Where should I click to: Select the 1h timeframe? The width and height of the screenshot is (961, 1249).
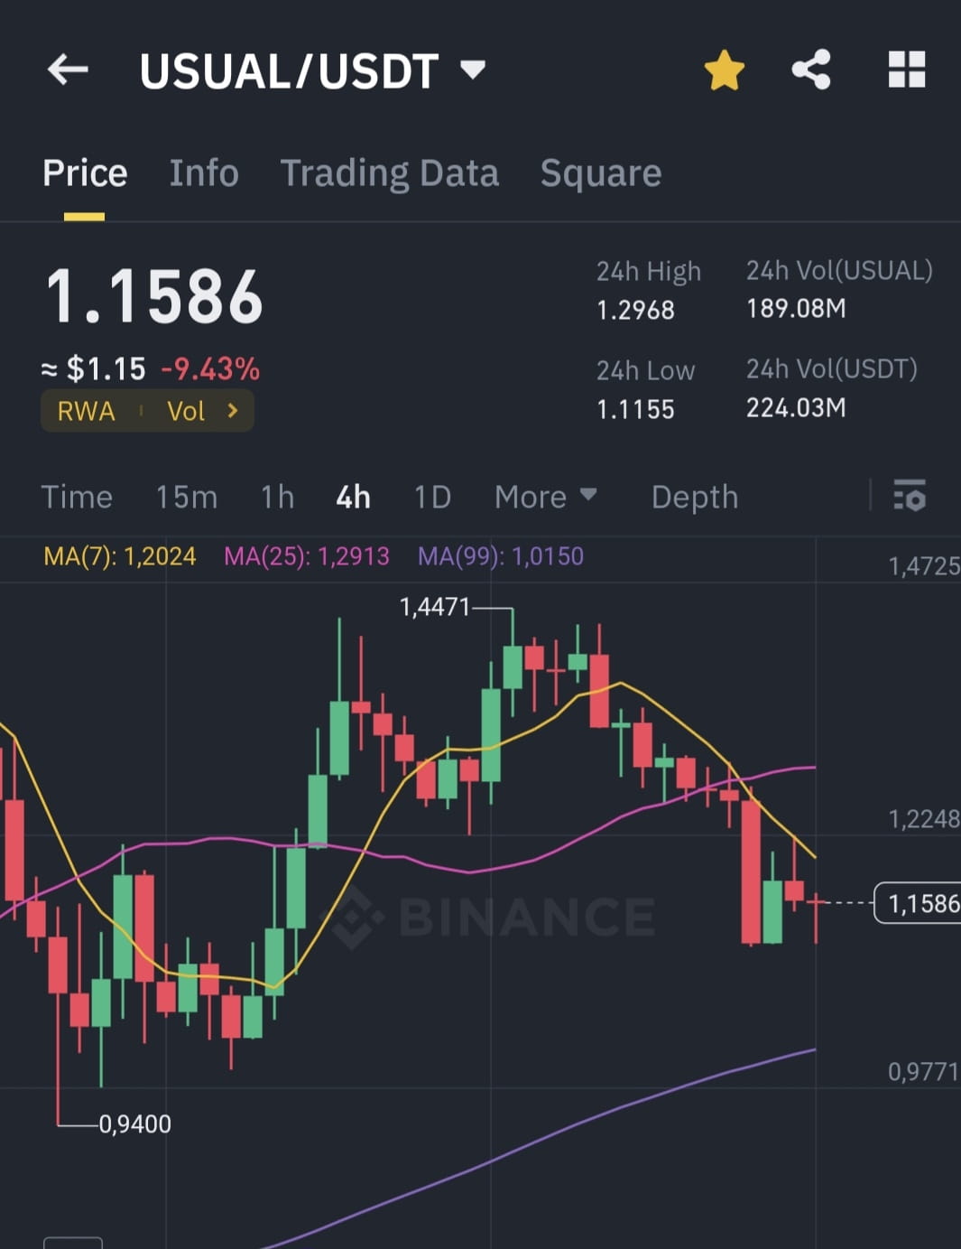point(277,497)
